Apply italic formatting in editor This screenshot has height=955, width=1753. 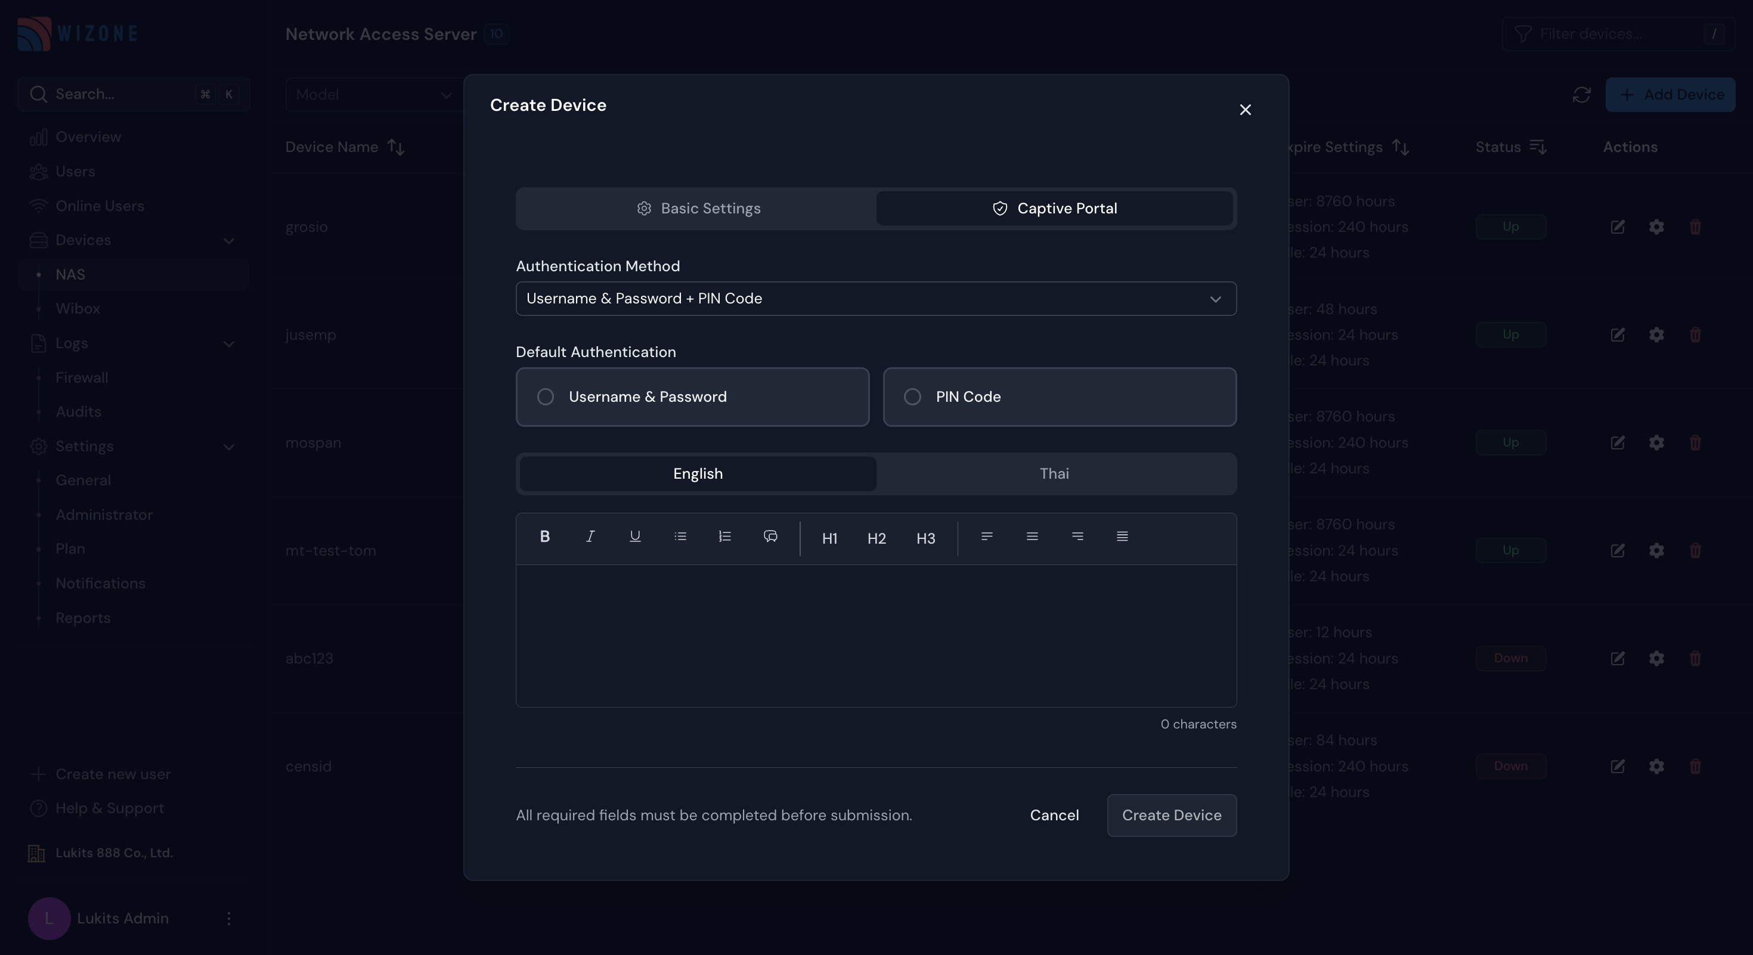pos(590,537)
